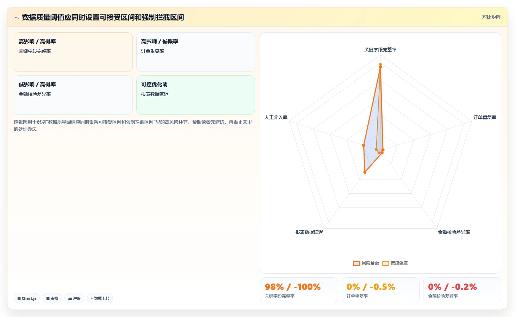The image size is (515, 317).
Task: Click the 关键字段完整率 radar axis label
Action: tap(380, 50)
